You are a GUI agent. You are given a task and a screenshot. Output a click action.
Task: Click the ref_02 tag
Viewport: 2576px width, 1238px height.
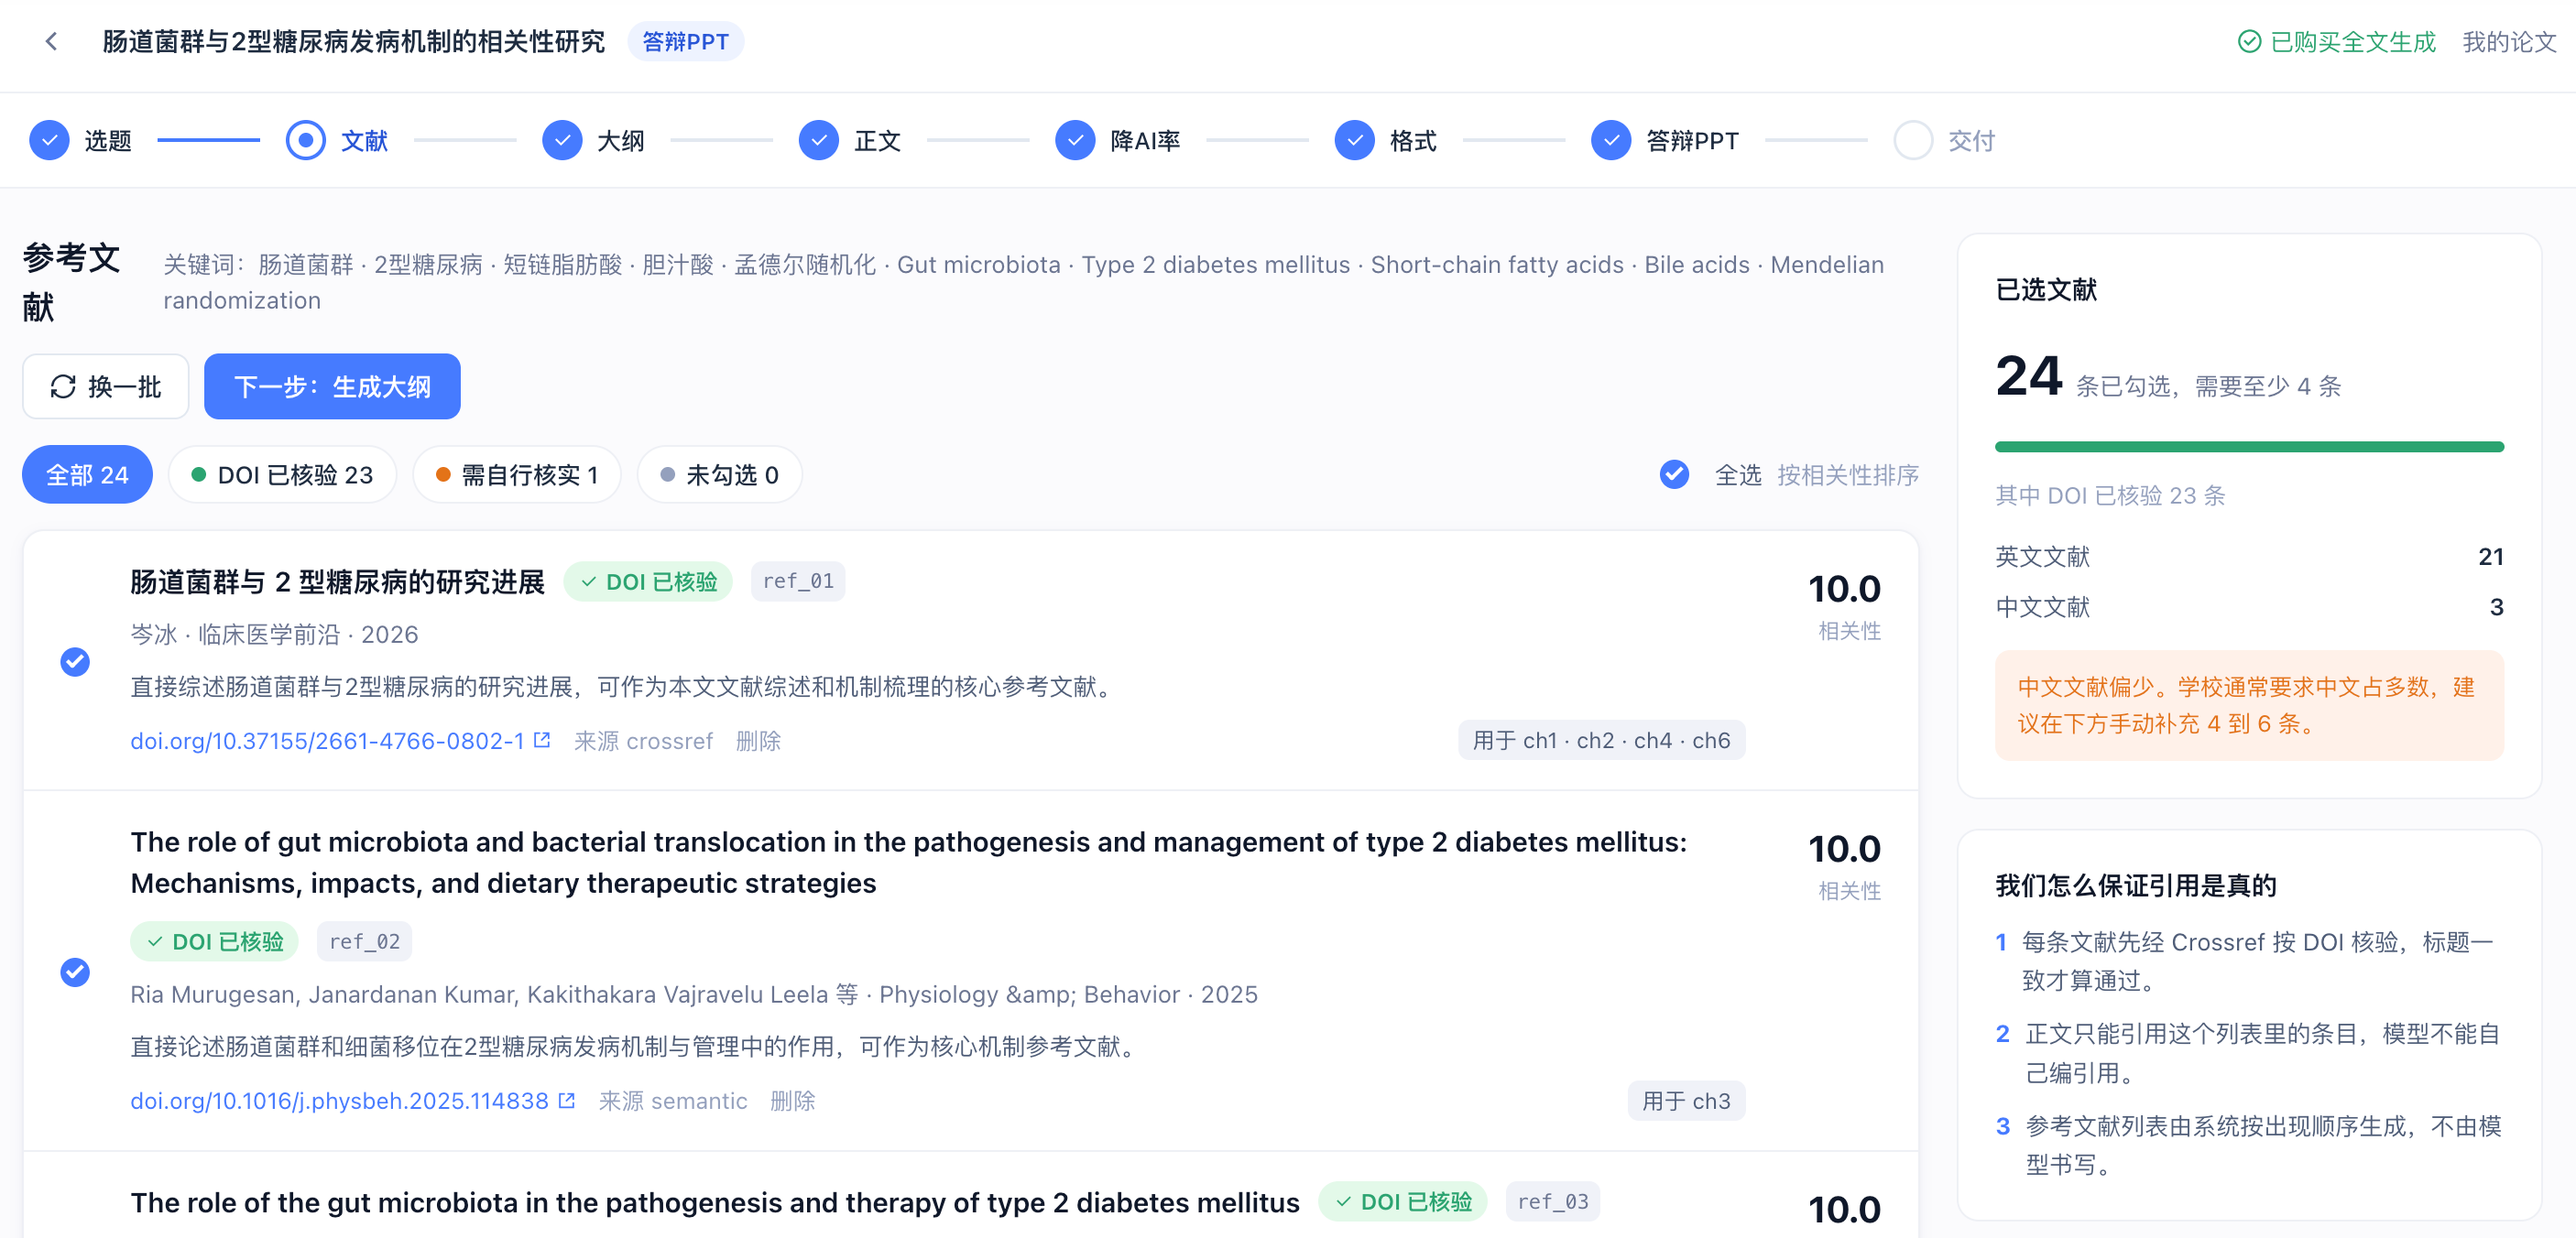point(364,941)
